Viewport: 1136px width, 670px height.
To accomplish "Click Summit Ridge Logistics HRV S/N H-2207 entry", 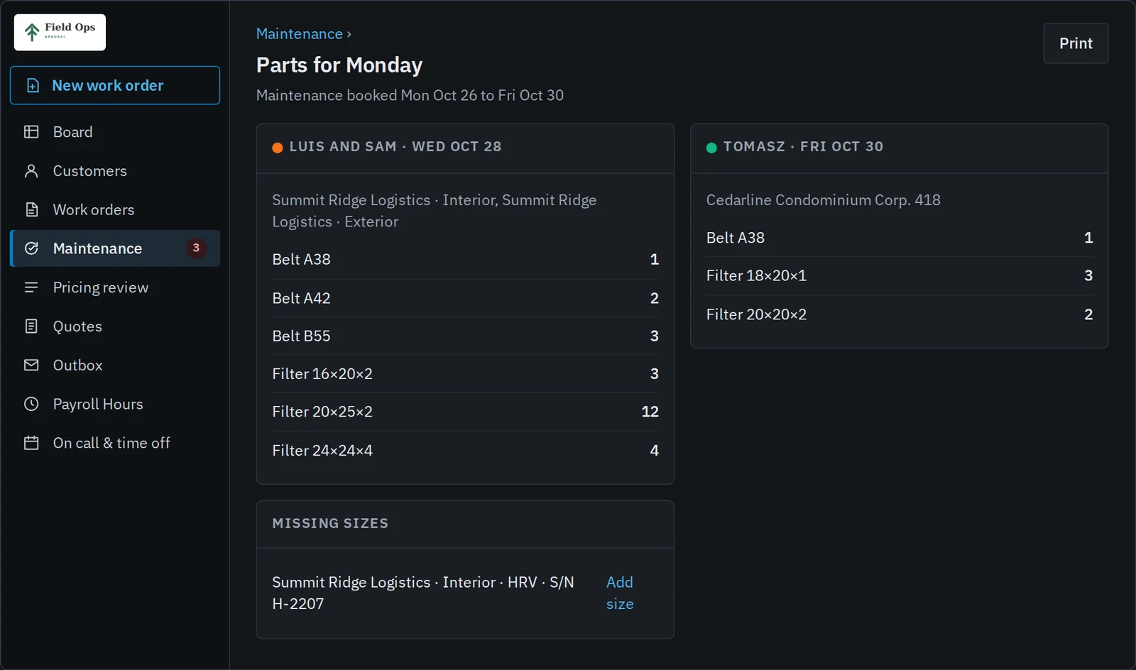I will 423,593.
